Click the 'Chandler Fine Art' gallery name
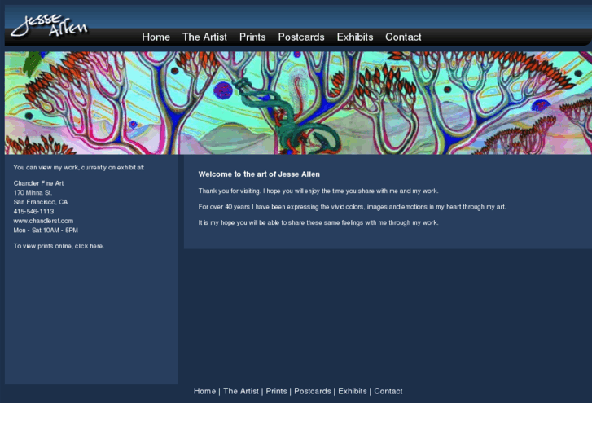592x444 pixels. point(38,183)
